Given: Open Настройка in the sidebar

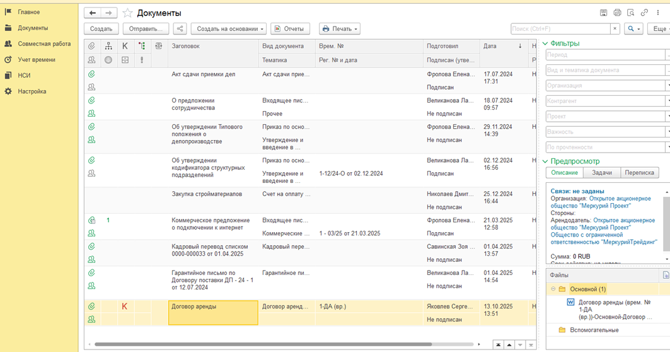Looking at the screenshot, I should point(32,91).
